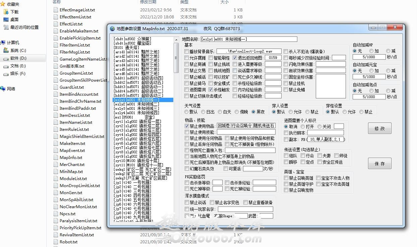Enable 禁止骑马 checkbox

(x=187, y=83)
